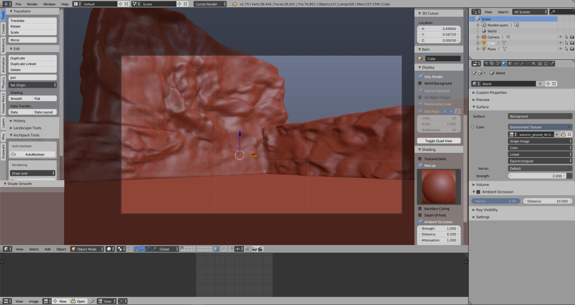Click the translate manipulator arrow icon in the 3D header
Screen dimensions: 575x305
point(142,249)
